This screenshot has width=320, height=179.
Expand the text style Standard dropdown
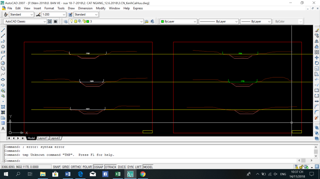pyautogui.click(x=32, y=15)
